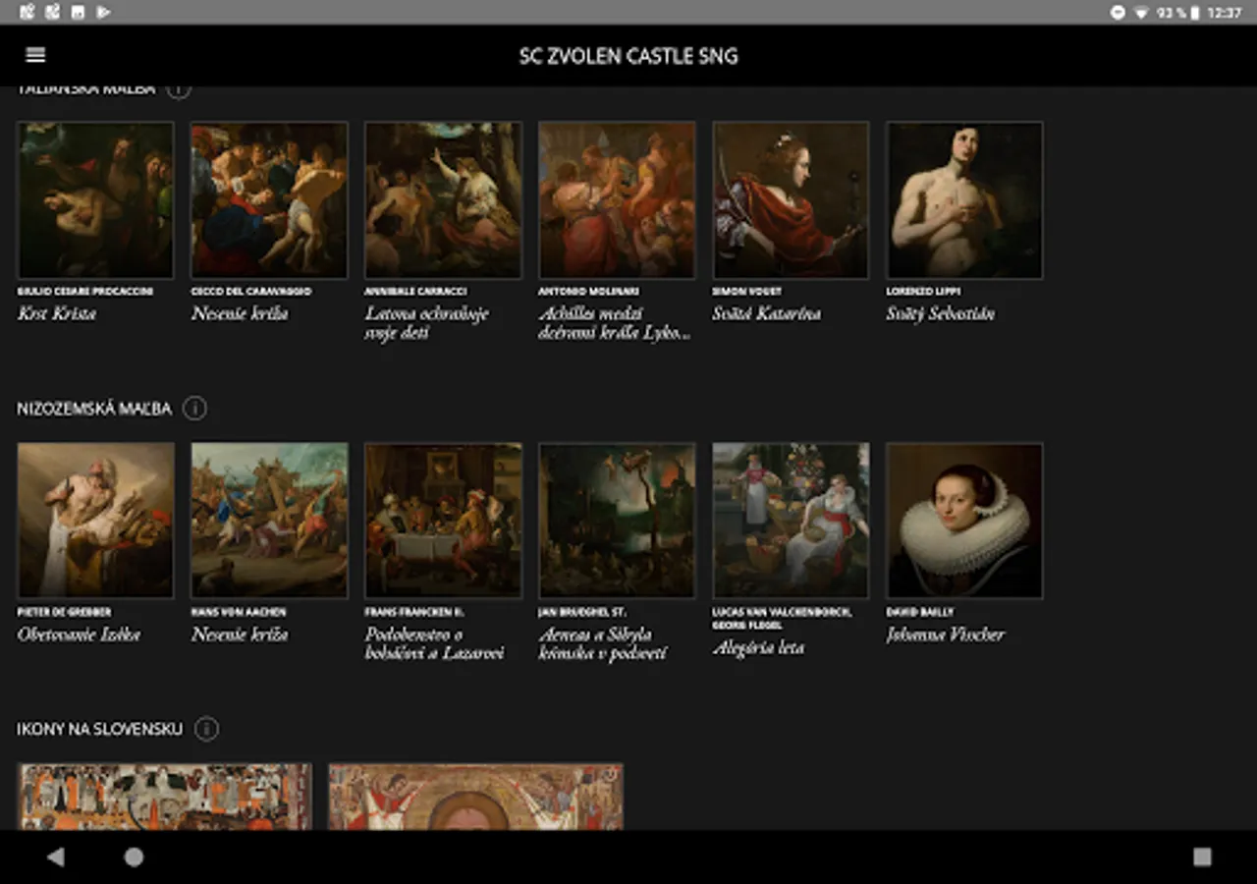Select the 'Krst Krista' title
Viewport: 1257px width, 884px height.
tap(57, 313)
